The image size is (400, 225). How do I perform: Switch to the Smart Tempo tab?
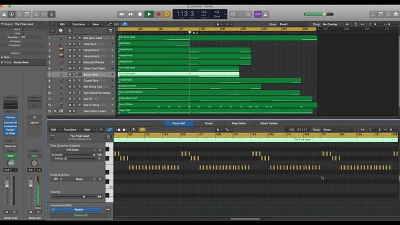tap(269, 124)
